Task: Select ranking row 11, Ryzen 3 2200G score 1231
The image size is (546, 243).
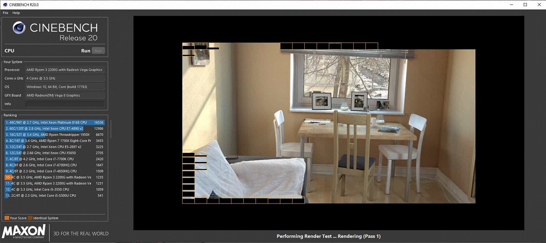Action: pyautogui.click(x=55, y=183)
